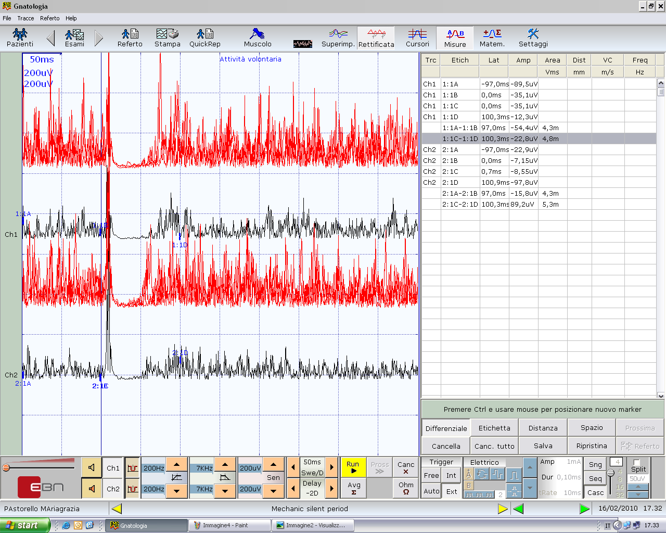This screenshot has width=666, height=533.
Task: Click the Distanza button
Action: (x=543, y=428)
